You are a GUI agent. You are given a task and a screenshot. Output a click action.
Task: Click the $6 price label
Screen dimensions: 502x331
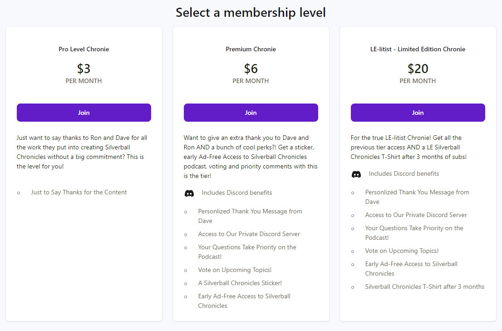(x=251, y=69)
